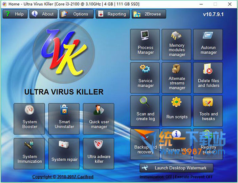Open the Registry seeker tile
The width and height of the screenshot is (238, 183).
(x=208, y=144)
